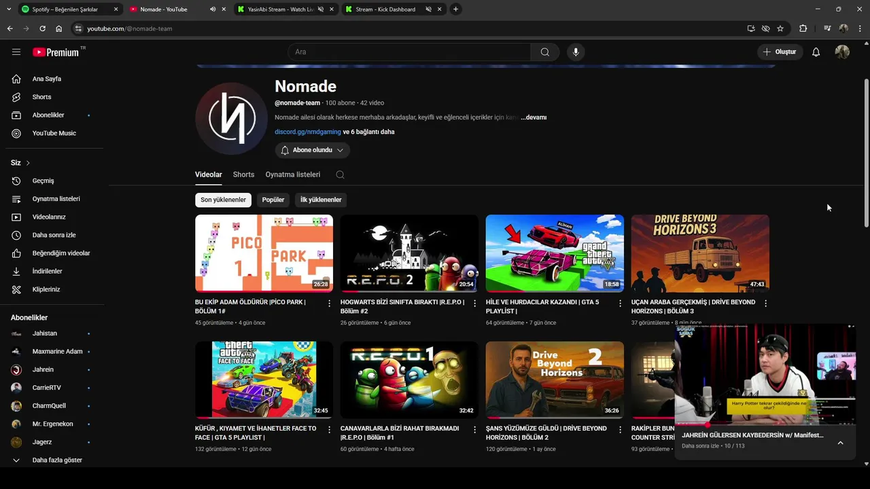Switch to Kick Dashboard browser tab
Viewport: 870px width, 489px height.
[x=385, y=10]
